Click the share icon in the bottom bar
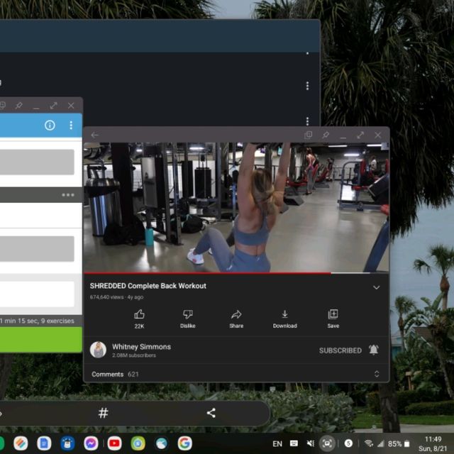The height and width of the screenshot is (454, 454). click(x=211, y=413)
